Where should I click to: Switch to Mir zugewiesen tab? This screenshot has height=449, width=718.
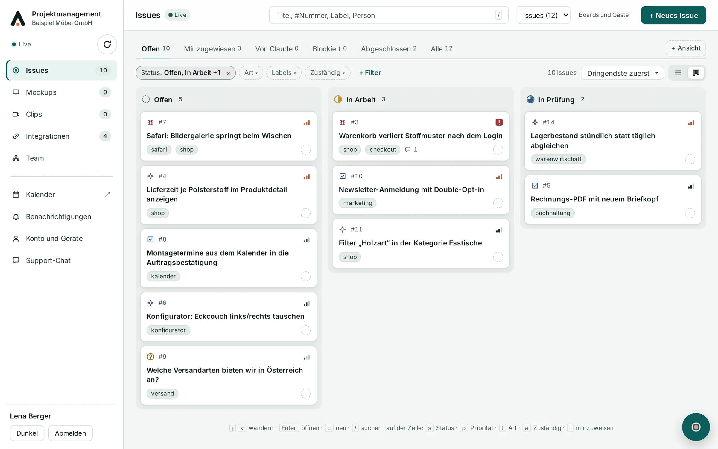pyautogui.click(x=212, y=49)
